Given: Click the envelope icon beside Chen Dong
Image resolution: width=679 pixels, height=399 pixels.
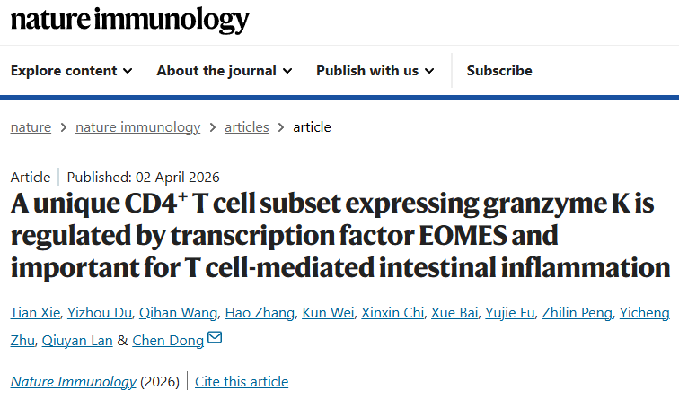Looking at the screenshot, I should tap(215, 338).
